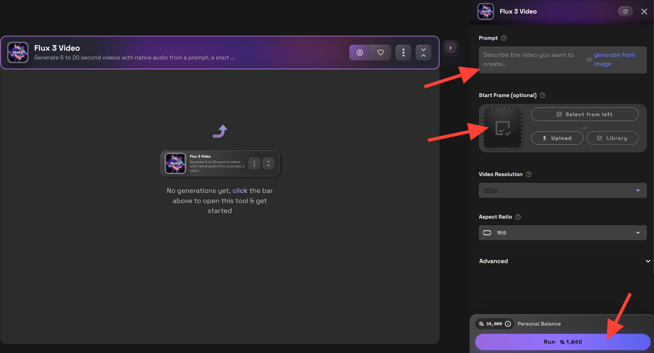Expand the Advanced settings section

pyautogui.click(x=564, y=261)
